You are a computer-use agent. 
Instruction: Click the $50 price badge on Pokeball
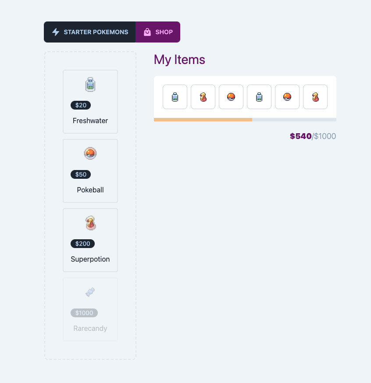click(x=80, y=174)
